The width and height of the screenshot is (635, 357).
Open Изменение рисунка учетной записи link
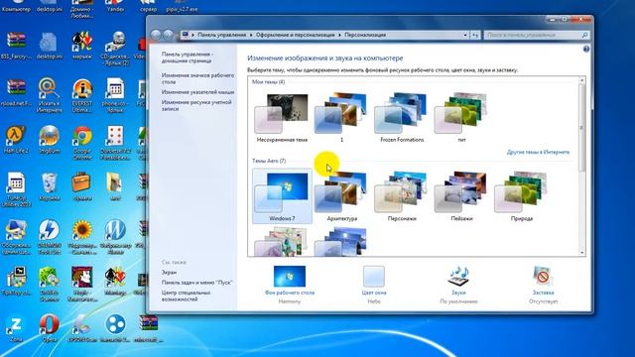(x=196, y=105)
